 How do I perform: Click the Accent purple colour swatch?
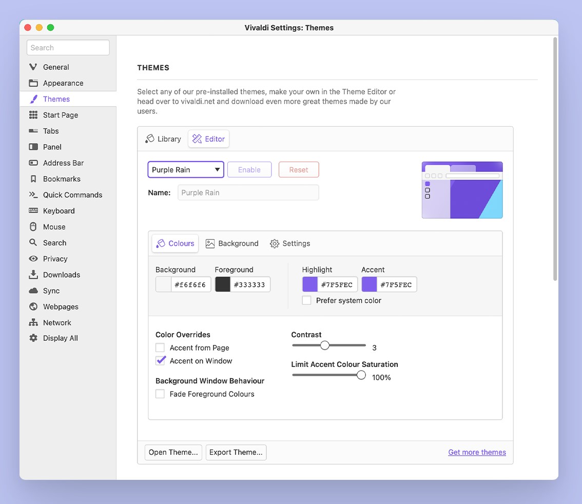click(370, 284)
